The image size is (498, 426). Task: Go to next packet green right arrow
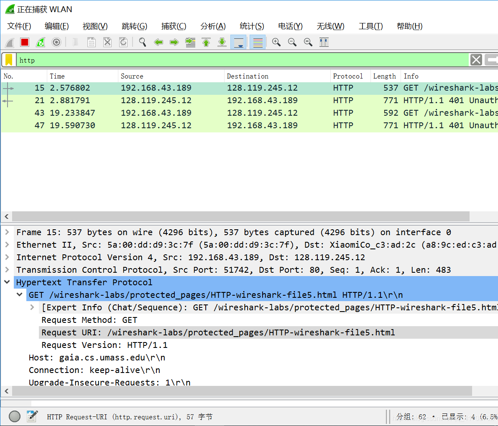(174, 42)
